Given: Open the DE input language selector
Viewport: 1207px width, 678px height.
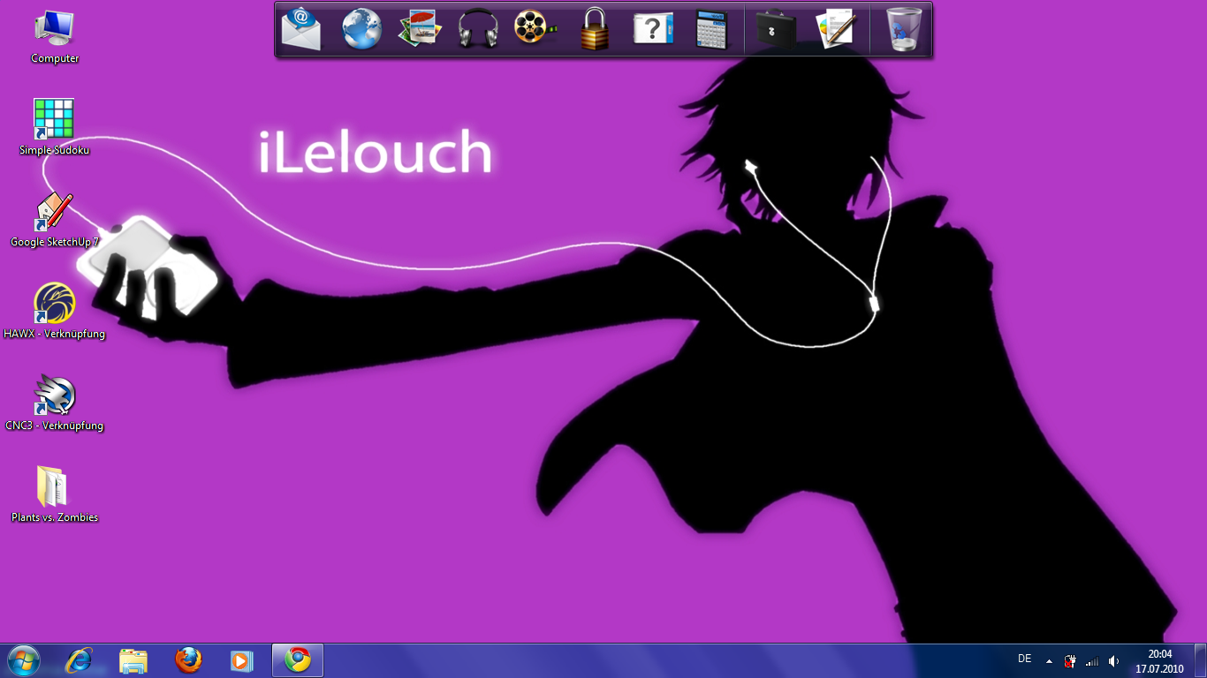Looking at the screenshot, I should pos(1025,659).
